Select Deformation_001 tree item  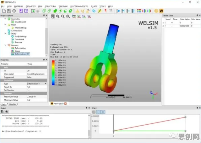(22, 54)
